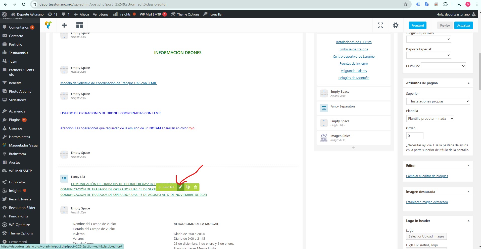Open the Chrome profile avatar
This screenshot has height=249, width=481.
pyautogui.click(x=468, y=4)
